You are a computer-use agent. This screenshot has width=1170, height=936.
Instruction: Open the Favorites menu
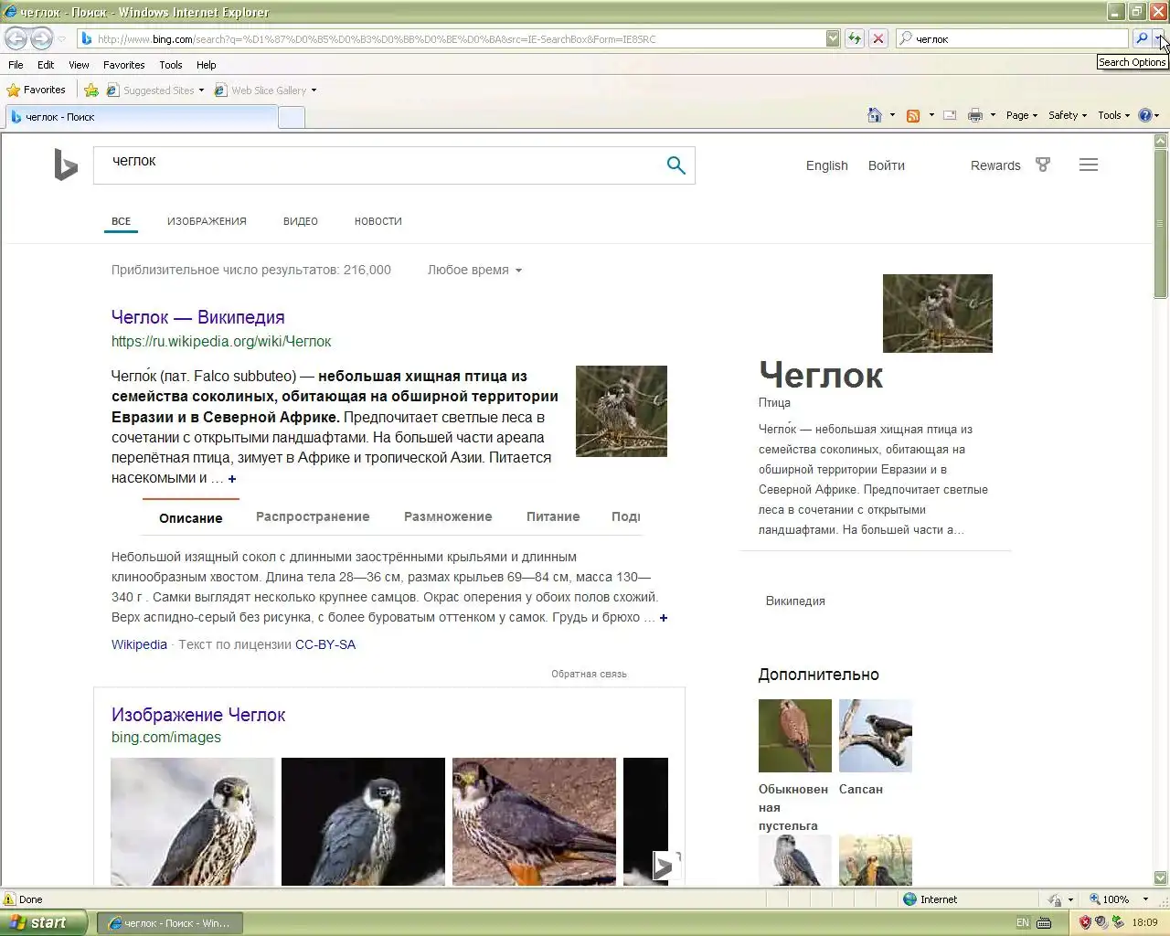(123, 65)
